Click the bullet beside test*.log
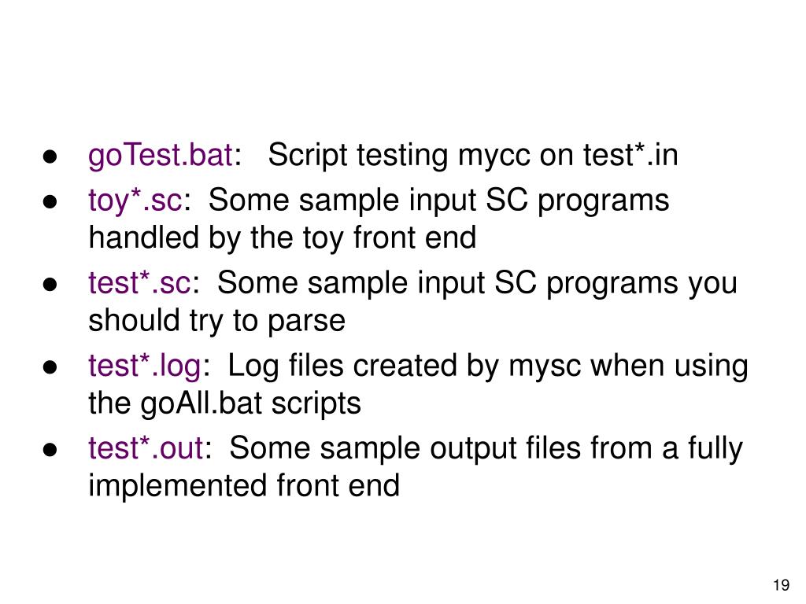The height and width of the screenshot is (604, 806). tap(50, 366)
